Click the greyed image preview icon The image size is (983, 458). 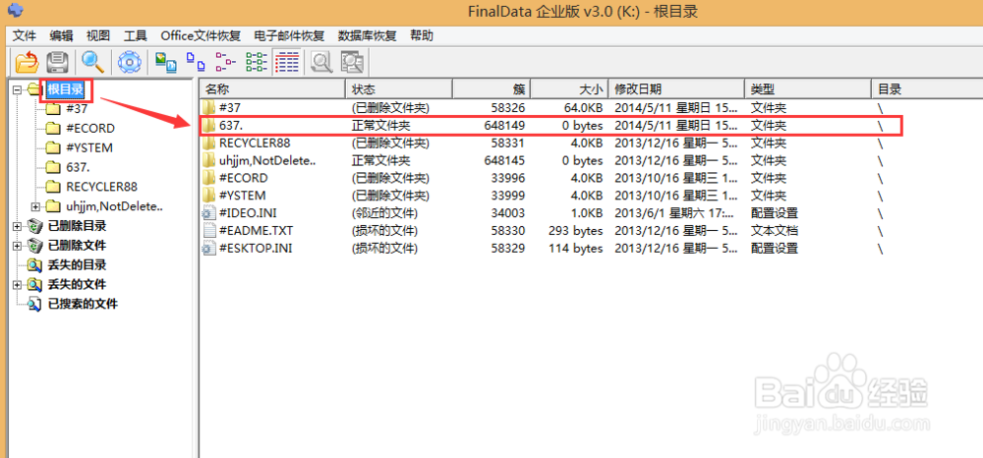[352, 62]
